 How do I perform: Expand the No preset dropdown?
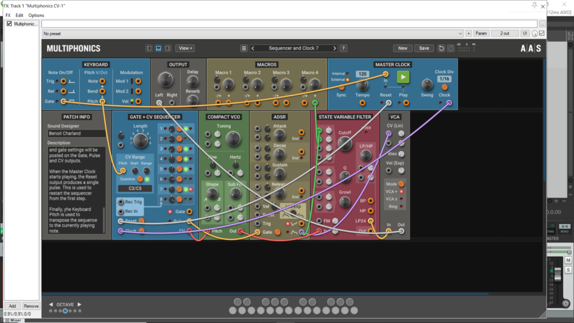253,34
